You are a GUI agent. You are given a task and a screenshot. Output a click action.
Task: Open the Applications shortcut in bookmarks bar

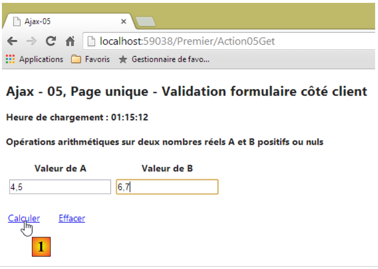pos(34,59)
